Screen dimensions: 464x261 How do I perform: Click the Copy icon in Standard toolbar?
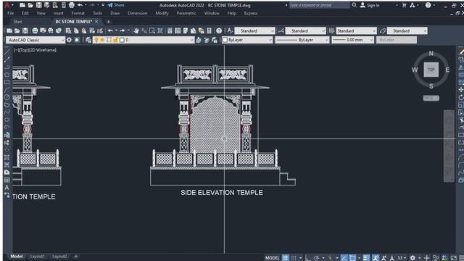[76, 30]
